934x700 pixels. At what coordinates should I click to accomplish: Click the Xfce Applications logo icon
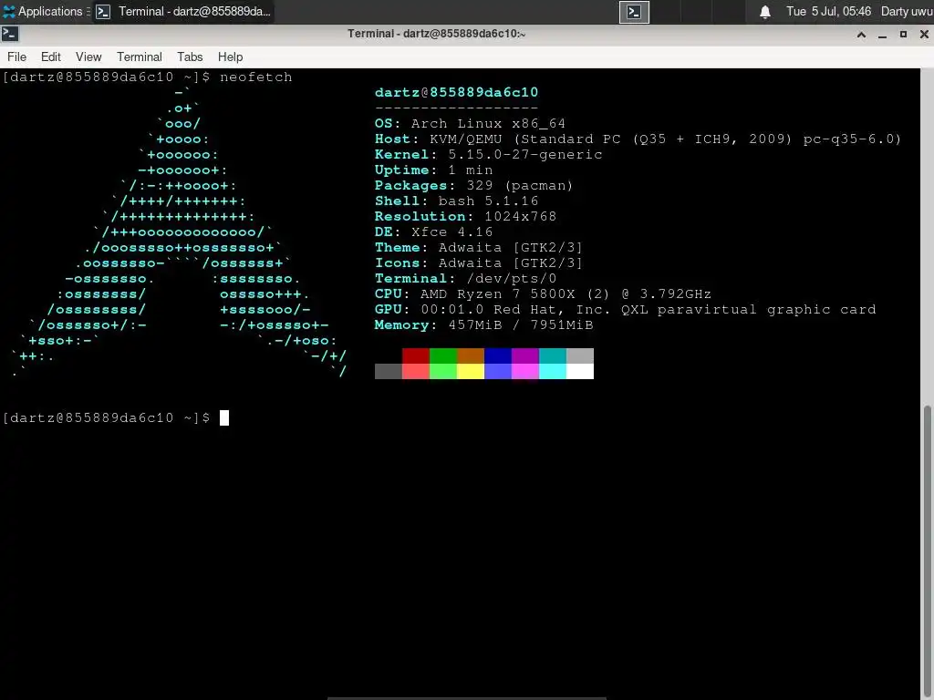(x=9, y=11)
